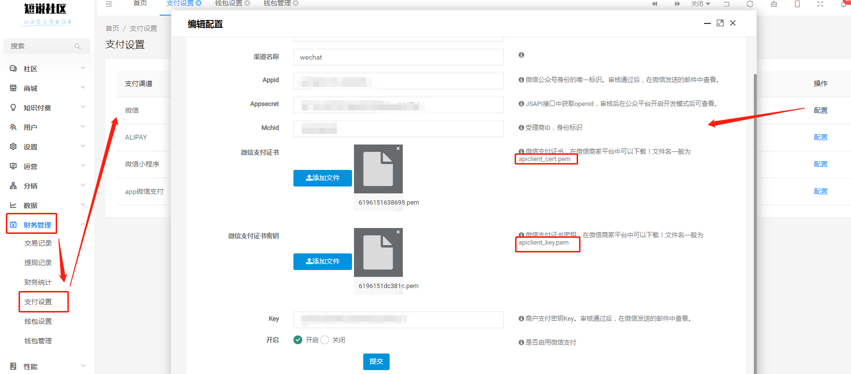
Task: Click the 分销 hierarchy icon
Action: pyautogui.click(x=13, y=186)
